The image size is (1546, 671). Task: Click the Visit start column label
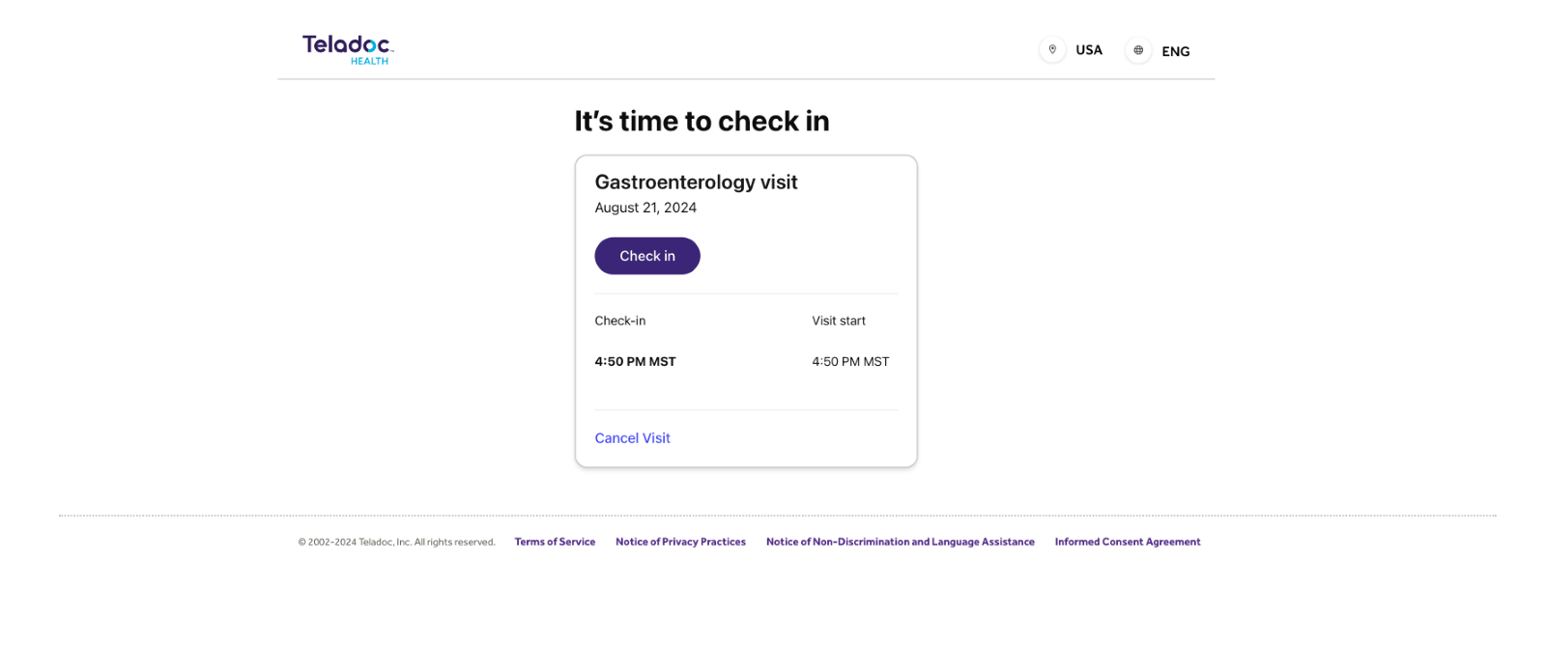pyautogui.click(x=839, y=321)
